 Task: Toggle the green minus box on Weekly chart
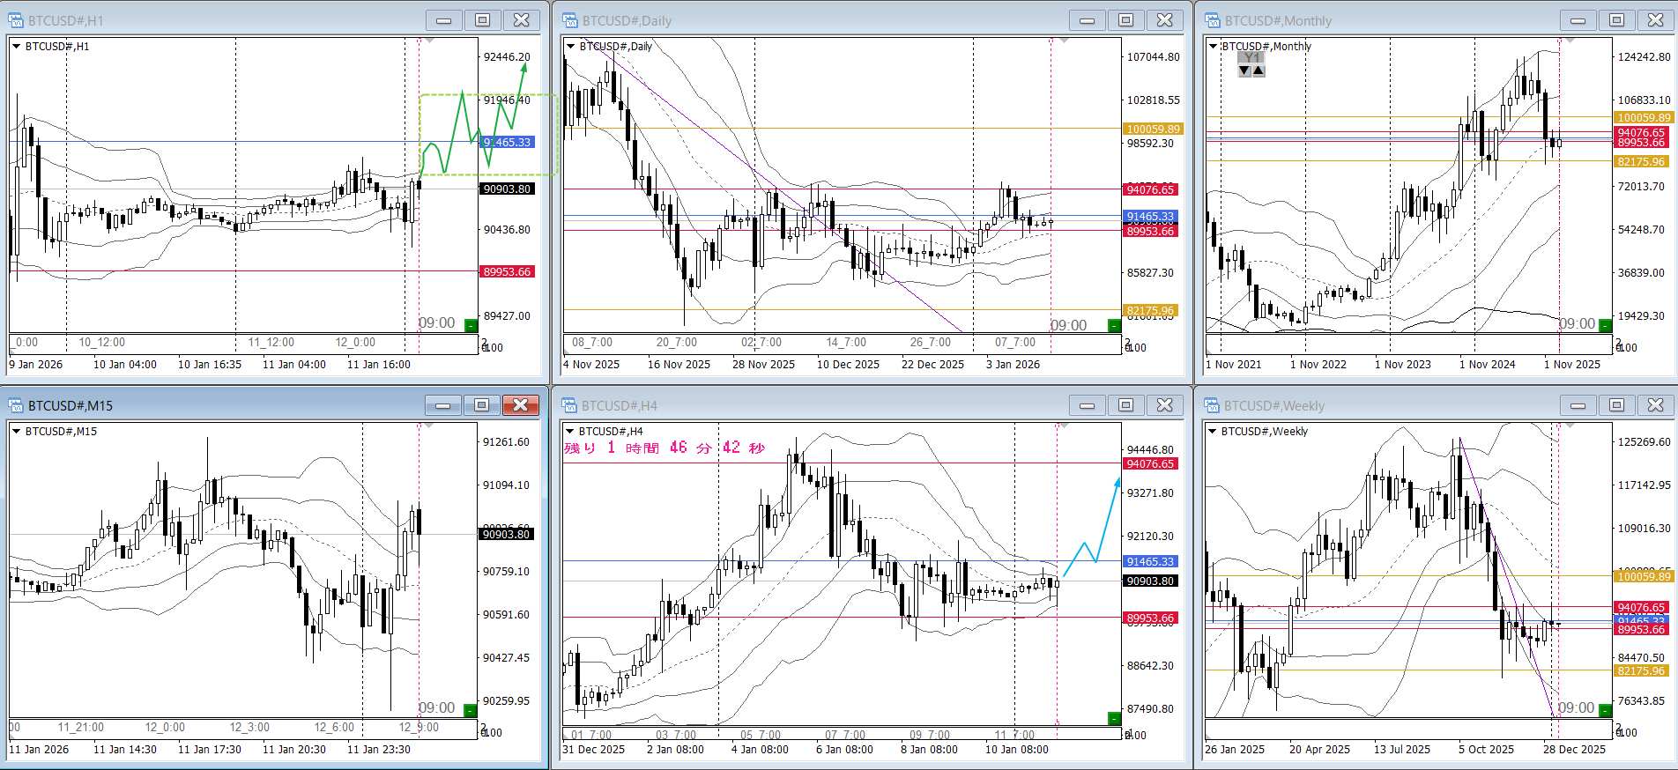[1605, 710]
